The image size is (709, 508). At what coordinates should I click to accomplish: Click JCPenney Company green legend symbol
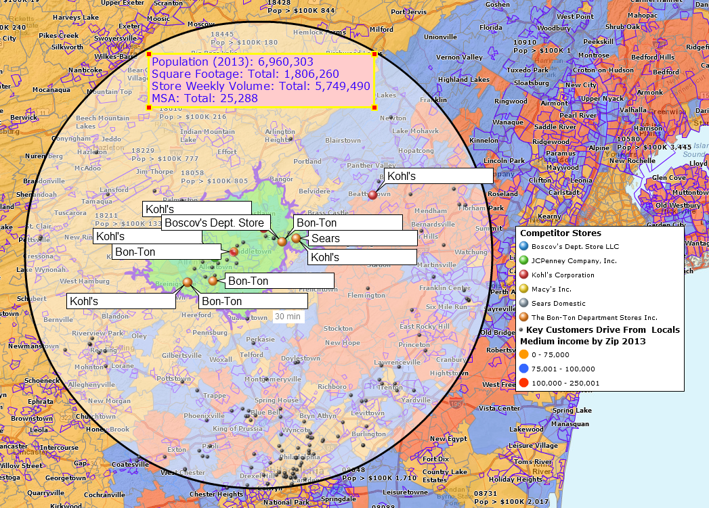523,260
